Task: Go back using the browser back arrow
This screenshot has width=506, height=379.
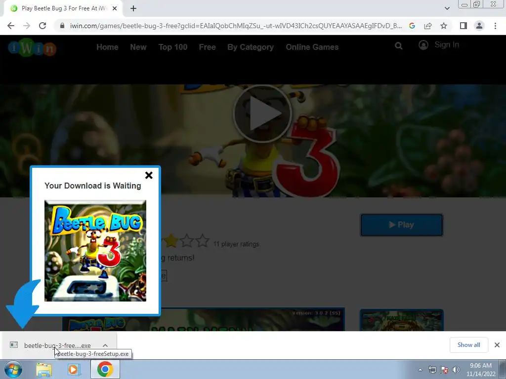Action: point(11,26)
